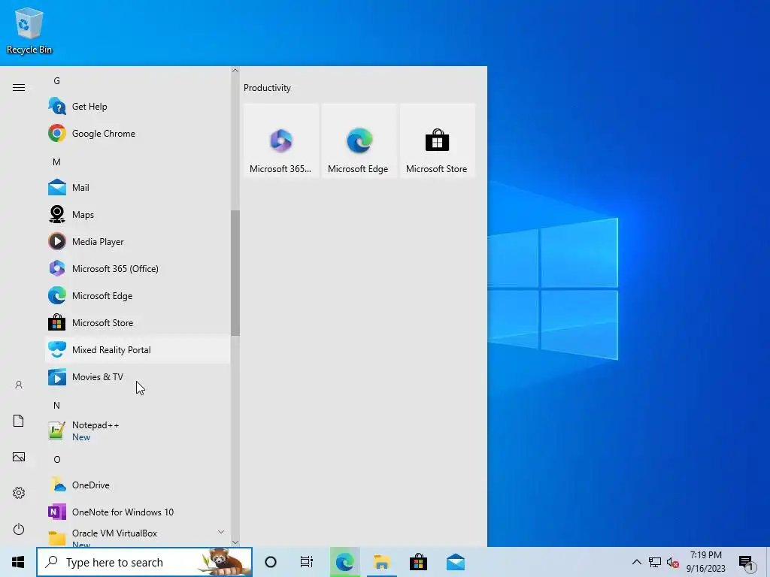The image size is (770, 577).
Task: Click the Windows Start button
Action: 18,562
